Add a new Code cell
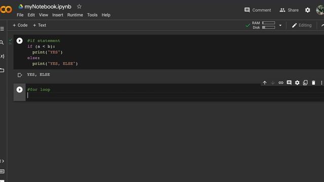 coord(20,25)
